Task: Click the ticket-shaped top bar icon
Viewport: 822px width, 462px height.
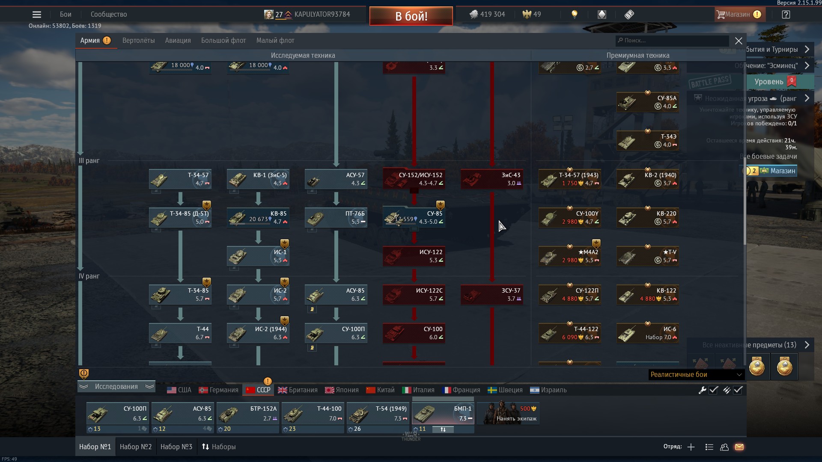Action: click(x=629, y=15)
